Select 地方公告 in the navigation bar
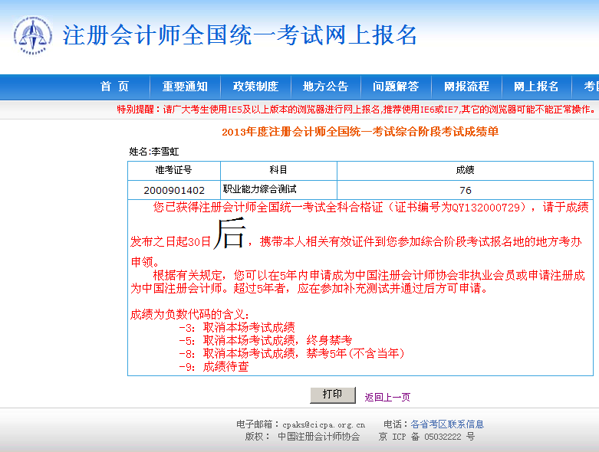Image resolution: width=599 pixels, height=452 pixels. (x=325, y=87)
